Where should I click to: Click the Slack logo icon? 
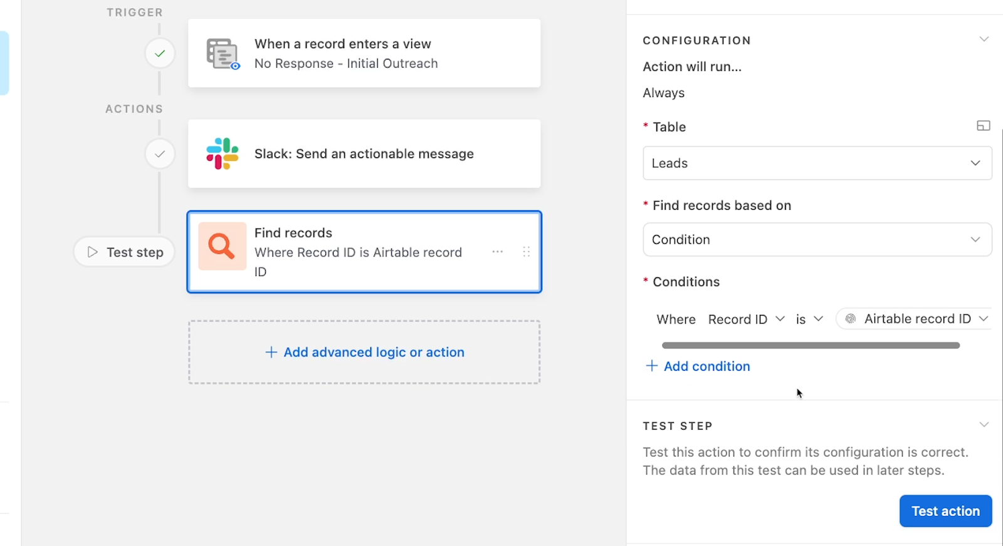(x=223, y=153)
